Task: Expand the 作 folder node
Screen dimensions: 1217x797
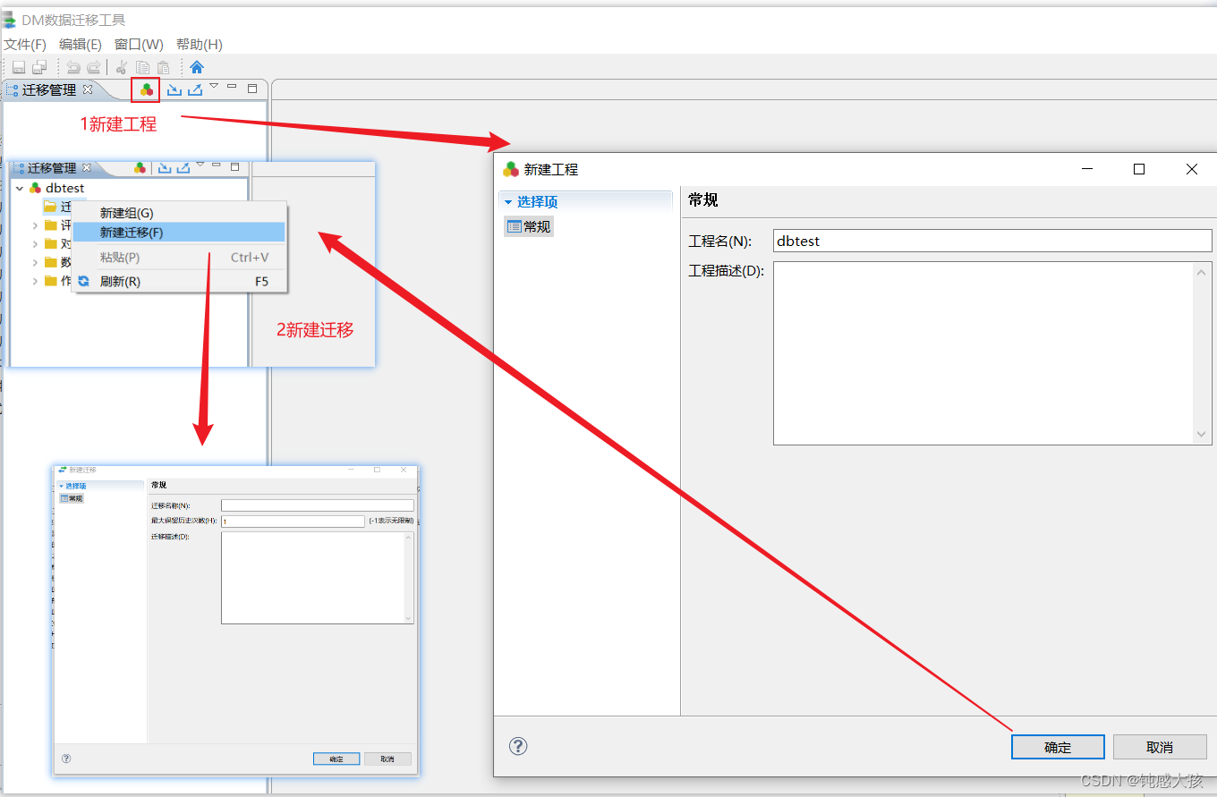Action: point(35,281)
